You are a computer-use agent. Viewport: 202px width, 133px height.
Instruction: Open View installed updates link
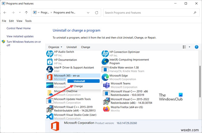[20, 36]
